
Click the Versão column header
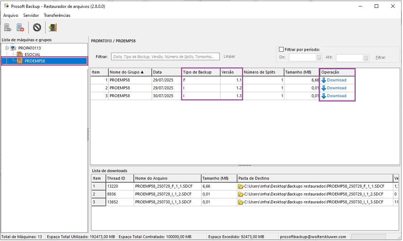[x=231, y=72]
